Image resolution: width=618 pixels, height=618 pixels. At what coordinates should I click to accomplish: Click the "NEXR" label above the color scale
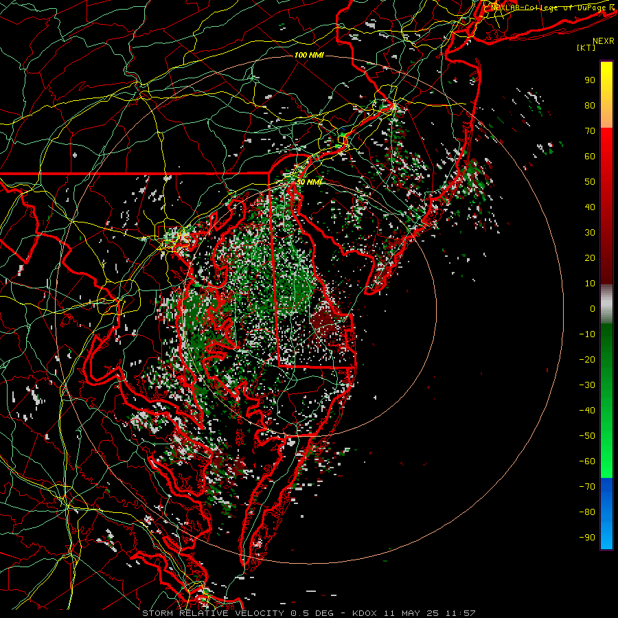click(603, 41)
